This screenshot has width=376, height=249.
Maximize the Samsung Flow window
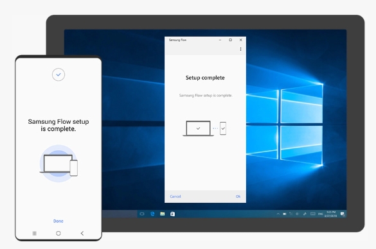pyautogui.click(x=230, y=40)
